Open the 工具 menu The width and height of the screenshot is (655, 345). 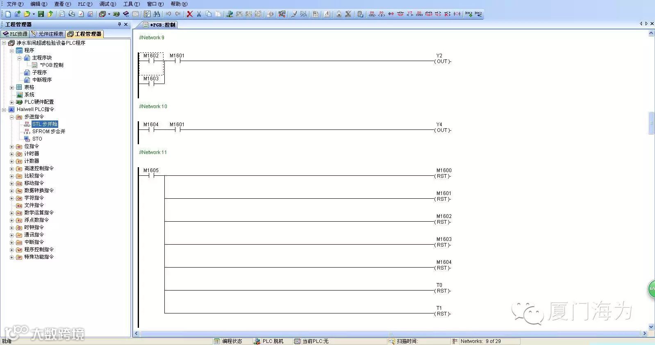pos(132,4)
